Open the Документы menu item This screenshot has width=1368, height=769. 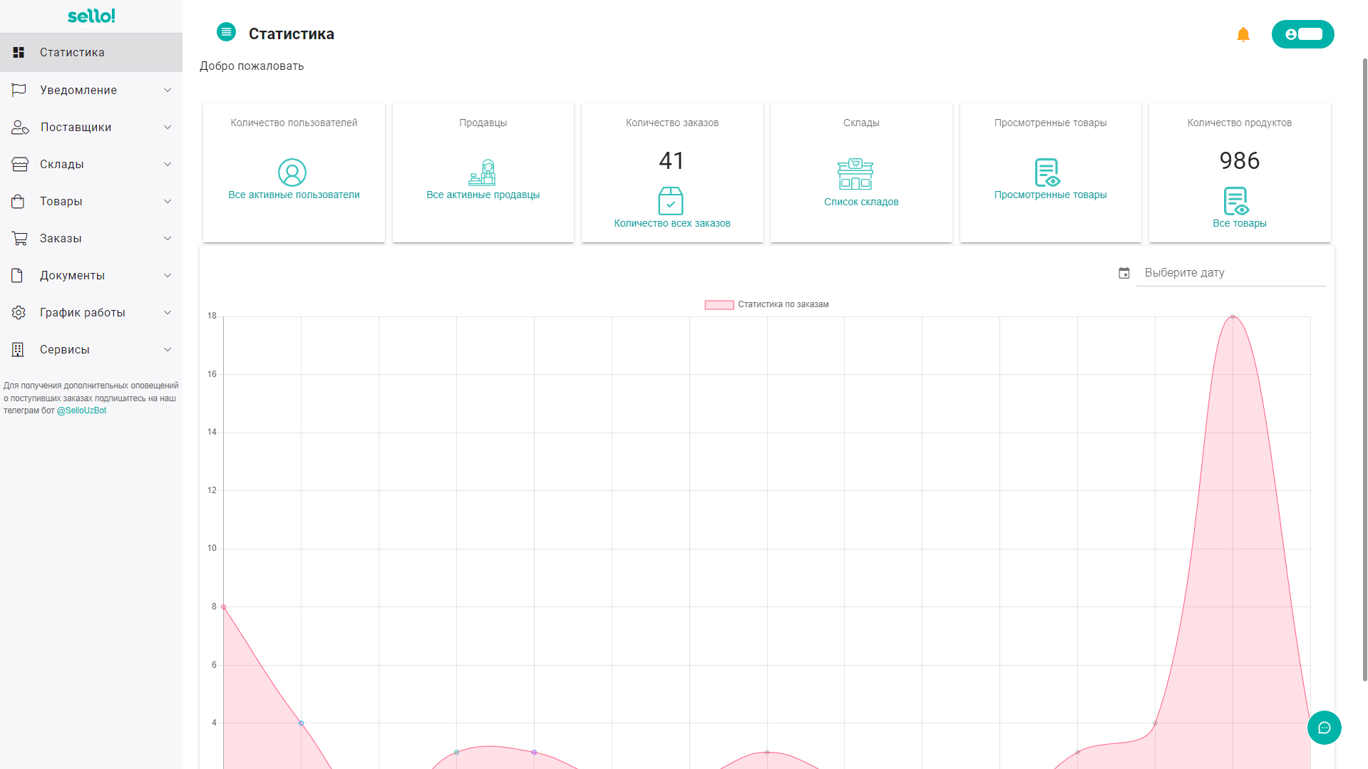pos(91,275)
